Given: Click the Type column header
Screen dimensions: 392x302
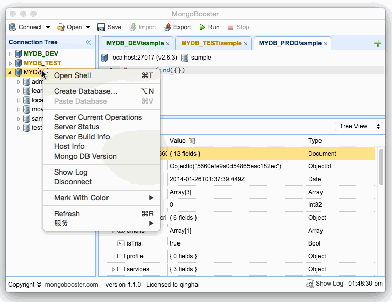Looking at the screenshot, I should click(340, 141).
